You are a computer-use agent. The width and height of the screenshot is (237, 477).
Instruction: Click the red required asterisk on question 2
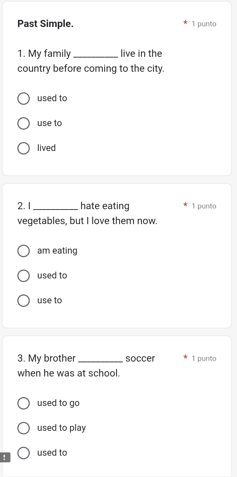click(185, 205)
